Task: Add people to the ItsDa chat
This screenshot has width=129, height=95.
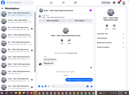Action: [x=62, y=40]
